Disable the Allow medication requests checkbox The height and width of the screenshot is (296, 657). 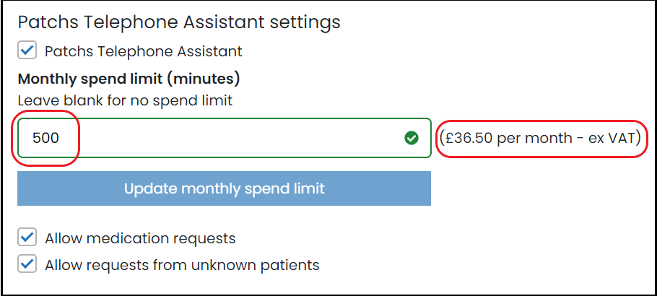click(x=27, y=238)
